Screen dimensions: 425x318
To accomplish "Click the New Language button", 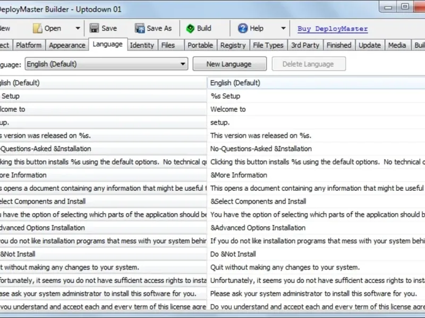I will point(229,64).
